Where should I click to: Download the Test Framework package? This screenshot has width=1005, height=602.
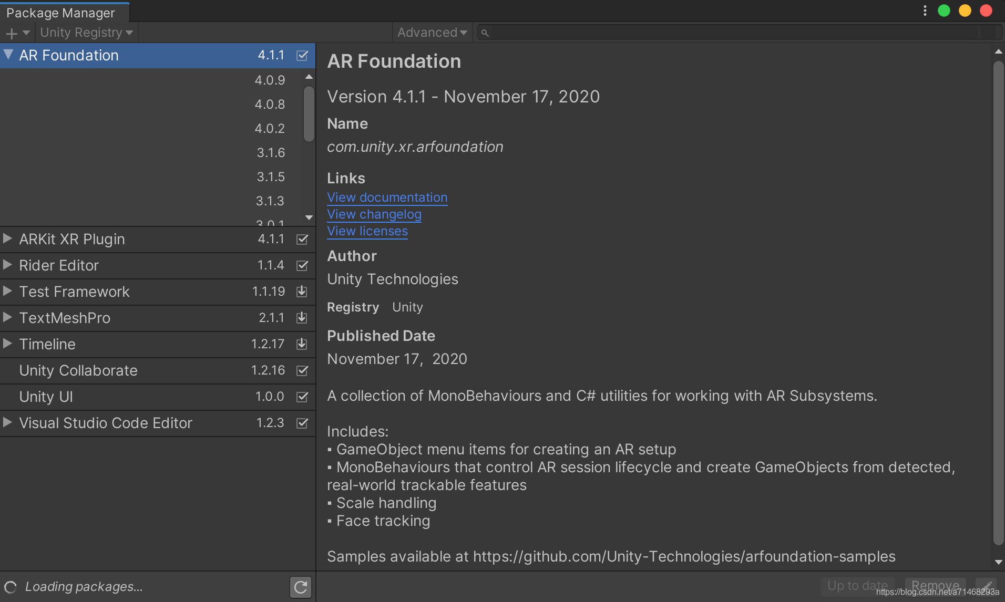[302, 292]
